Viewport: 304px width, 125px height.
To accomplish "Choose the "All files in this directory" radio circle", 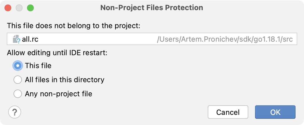I will click(18, 80).
